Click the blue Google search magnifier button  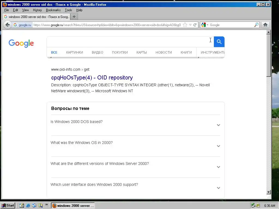tap(219, 42)
